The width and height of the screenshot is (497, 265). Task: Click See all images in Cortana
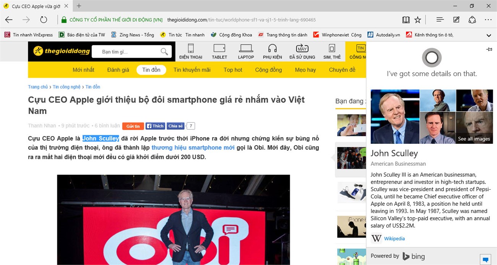(474, 139)
